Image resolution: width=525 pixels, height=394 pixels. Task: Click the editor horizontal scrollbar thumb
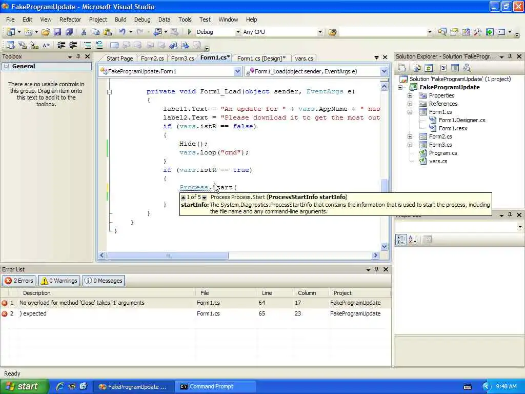click(168, 255)
